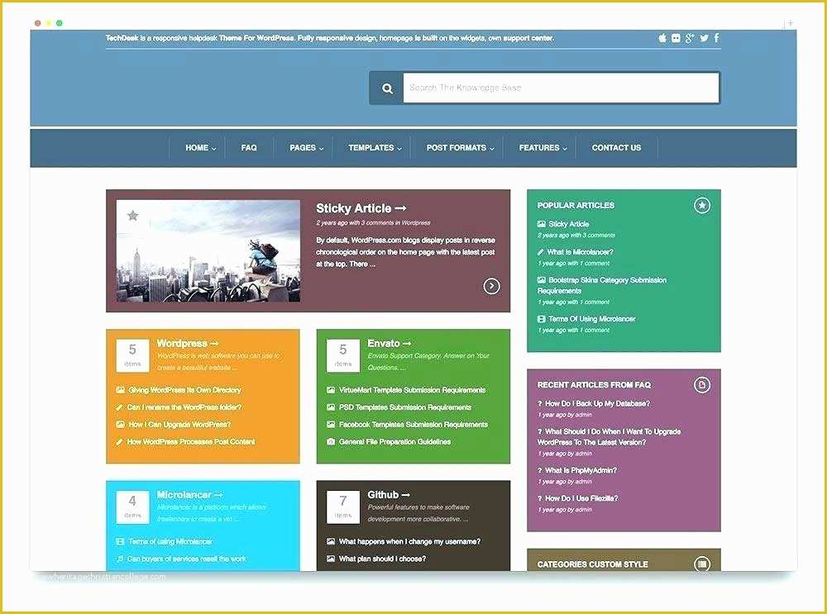The image size is (827, 614).
Task: Open the Facebook social link
Action: (716, 38)
